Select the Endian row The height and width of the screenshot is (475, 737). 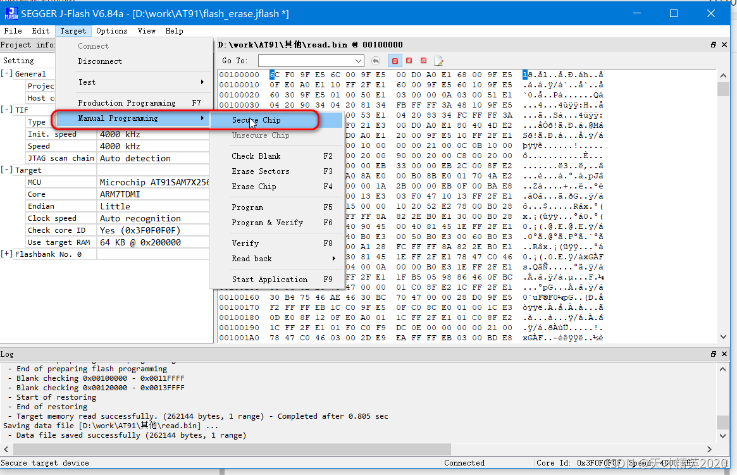[118, 206]
